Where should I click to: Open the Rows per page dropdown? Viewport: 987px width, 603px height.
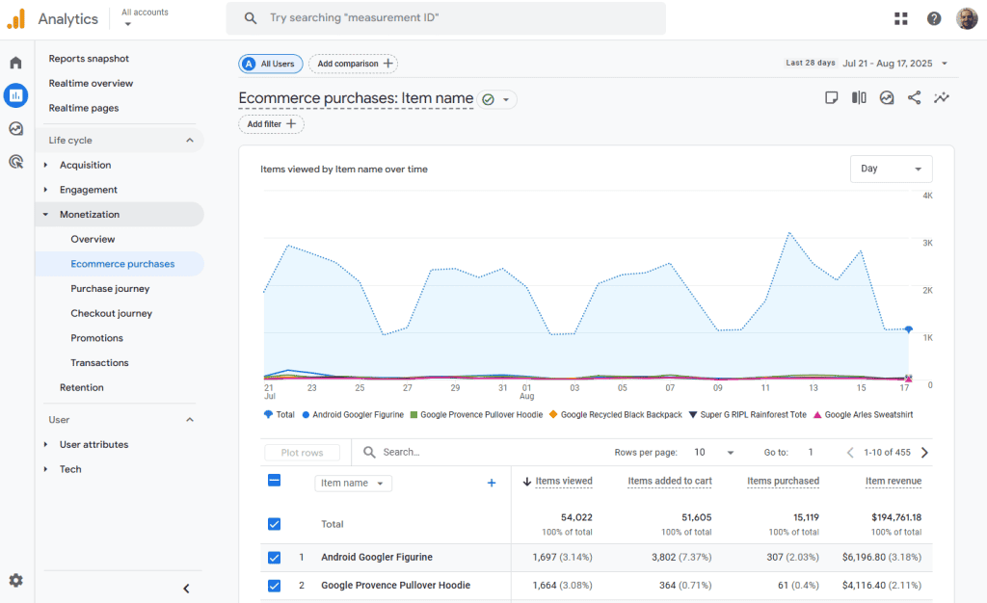(714, 453)
